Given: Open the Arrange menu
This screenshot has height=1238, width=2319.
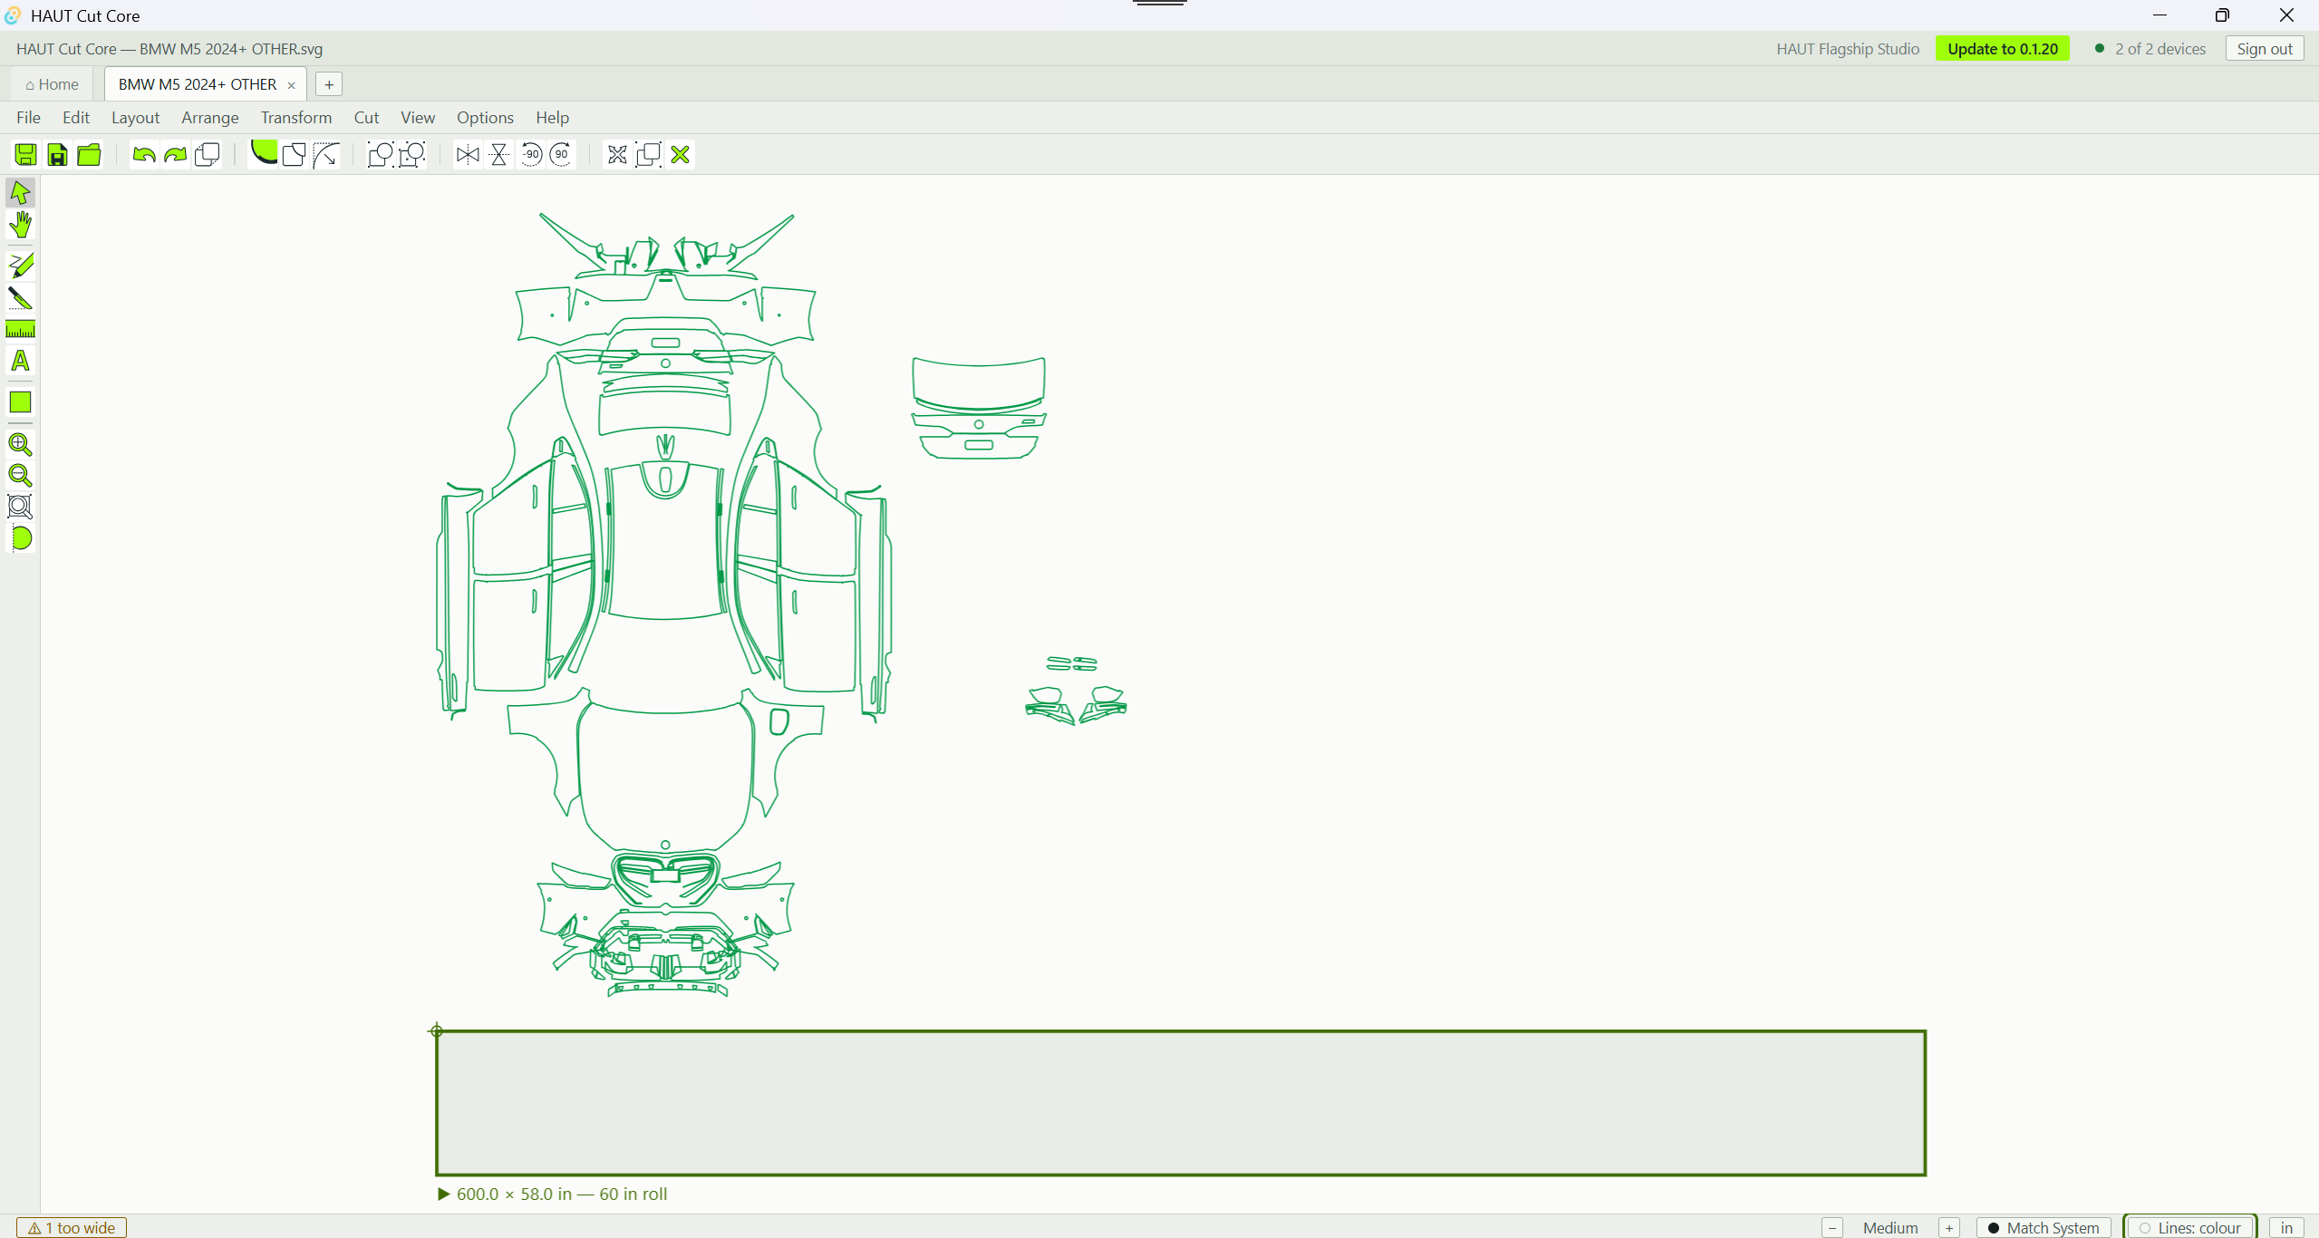Looking at the screenshot, I should coord(210,117).
